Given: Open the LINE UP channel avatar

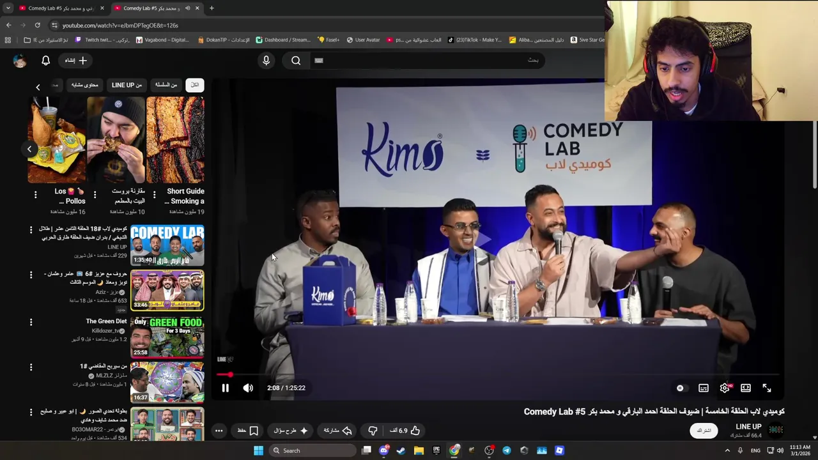Looking at the screenshot, I should [776, 431].
